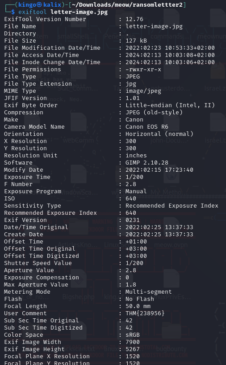
Task: Click the Exposure Program value Manual
Action: [136, 191]
